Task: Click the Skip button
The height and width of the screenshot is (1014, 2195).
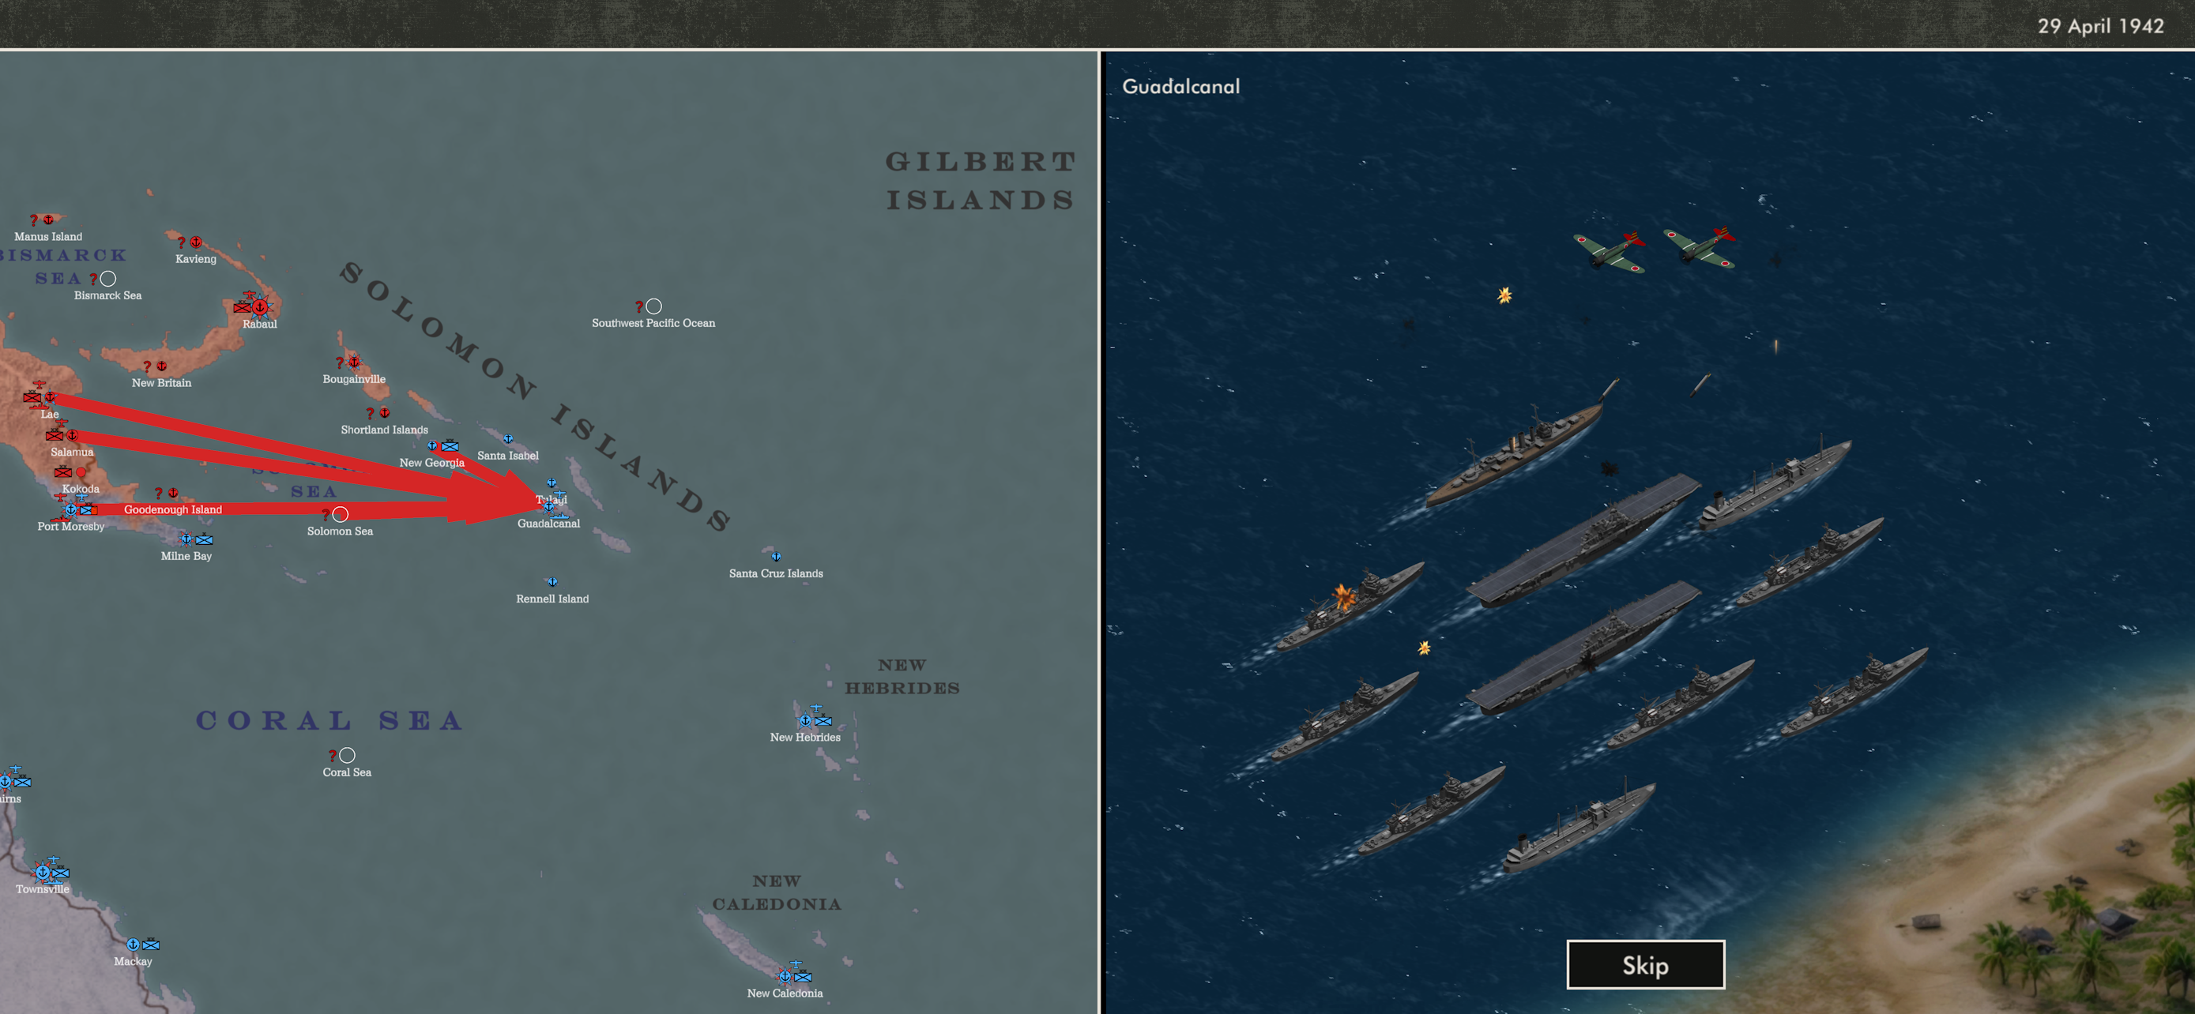Action: 1645,964
